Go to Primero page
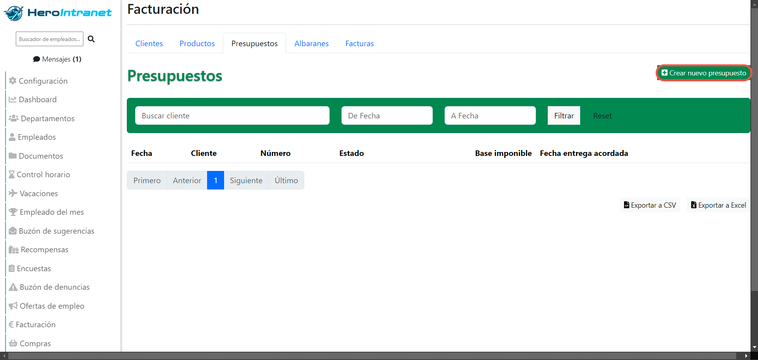 147,180
